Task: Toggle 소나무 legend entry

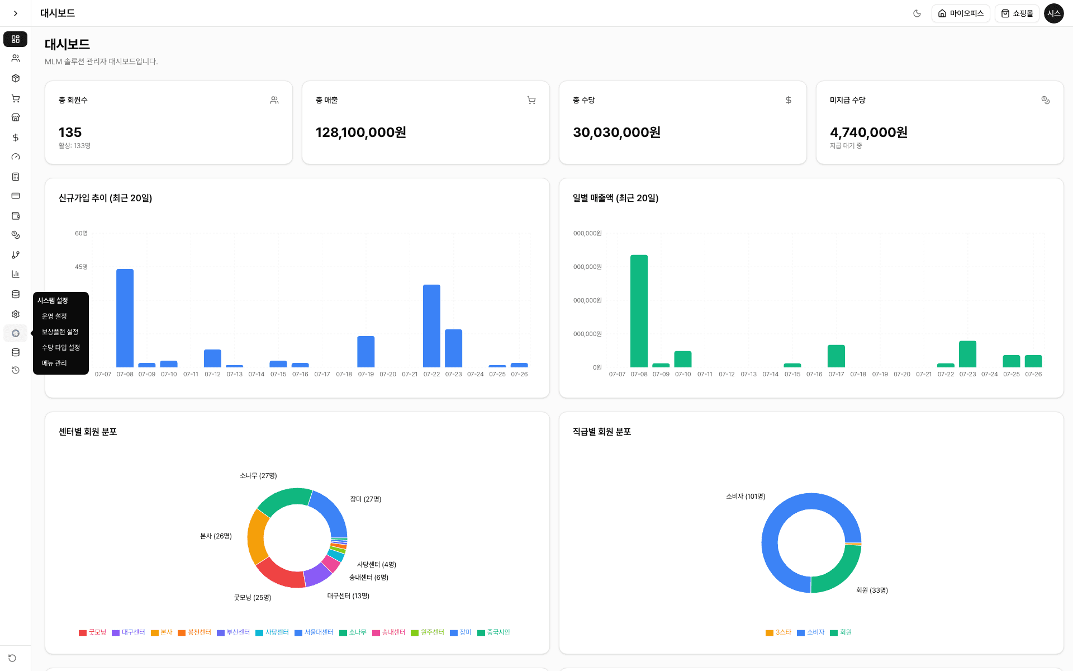Action: pos(353,632)
